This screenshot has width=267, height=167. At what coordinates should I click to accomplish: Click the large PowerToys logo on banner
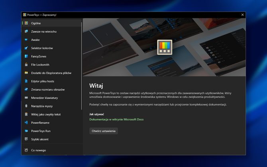[x=165, y=47]
